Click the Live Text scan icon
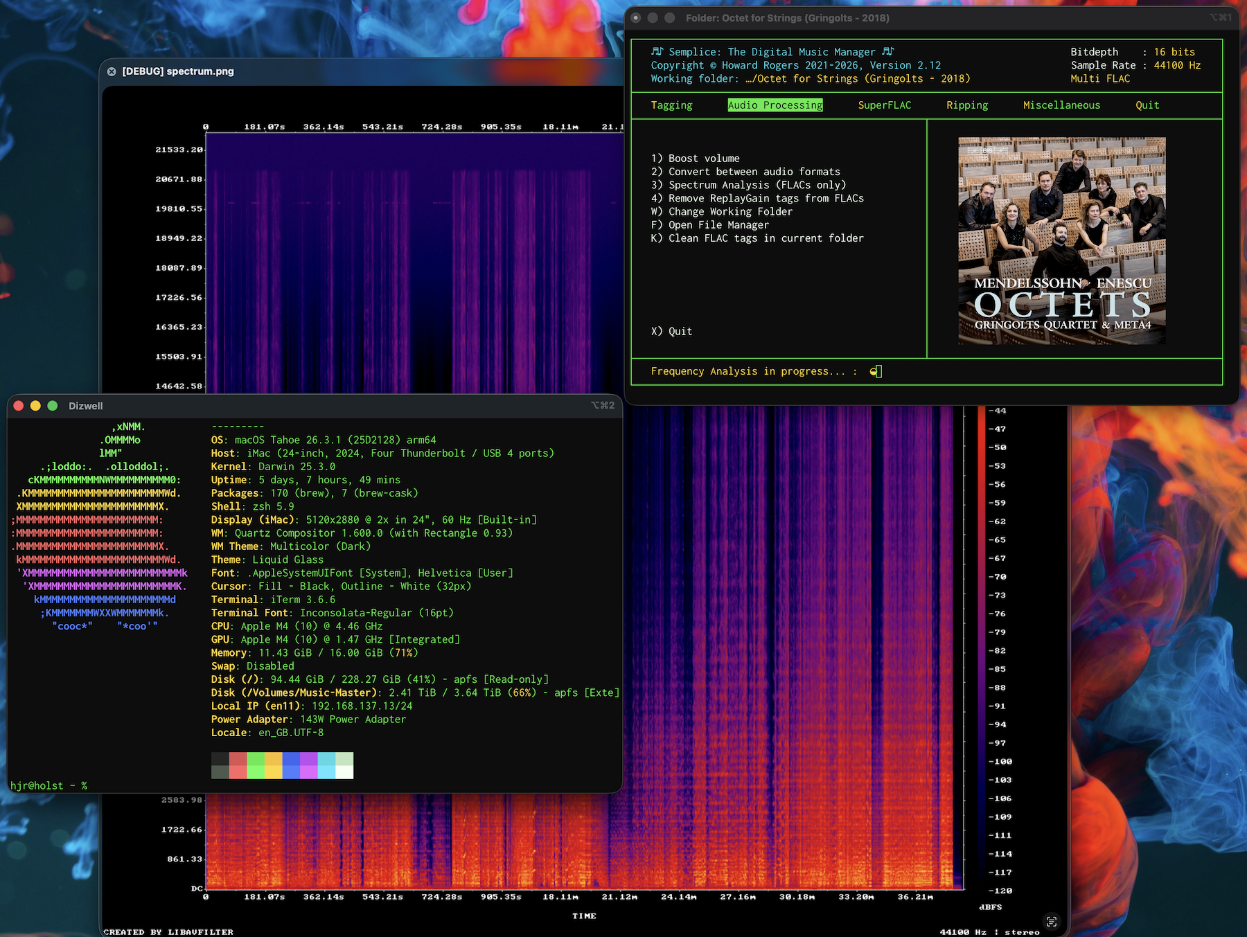Viewport: 1247px width, 937px height. coord(1051,921)
